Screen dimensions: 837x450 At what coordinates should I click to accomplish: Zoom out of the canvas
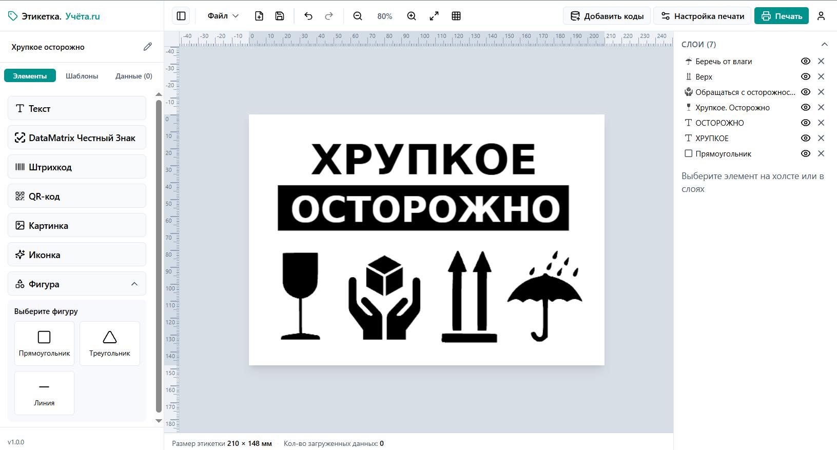click(358, 16)
